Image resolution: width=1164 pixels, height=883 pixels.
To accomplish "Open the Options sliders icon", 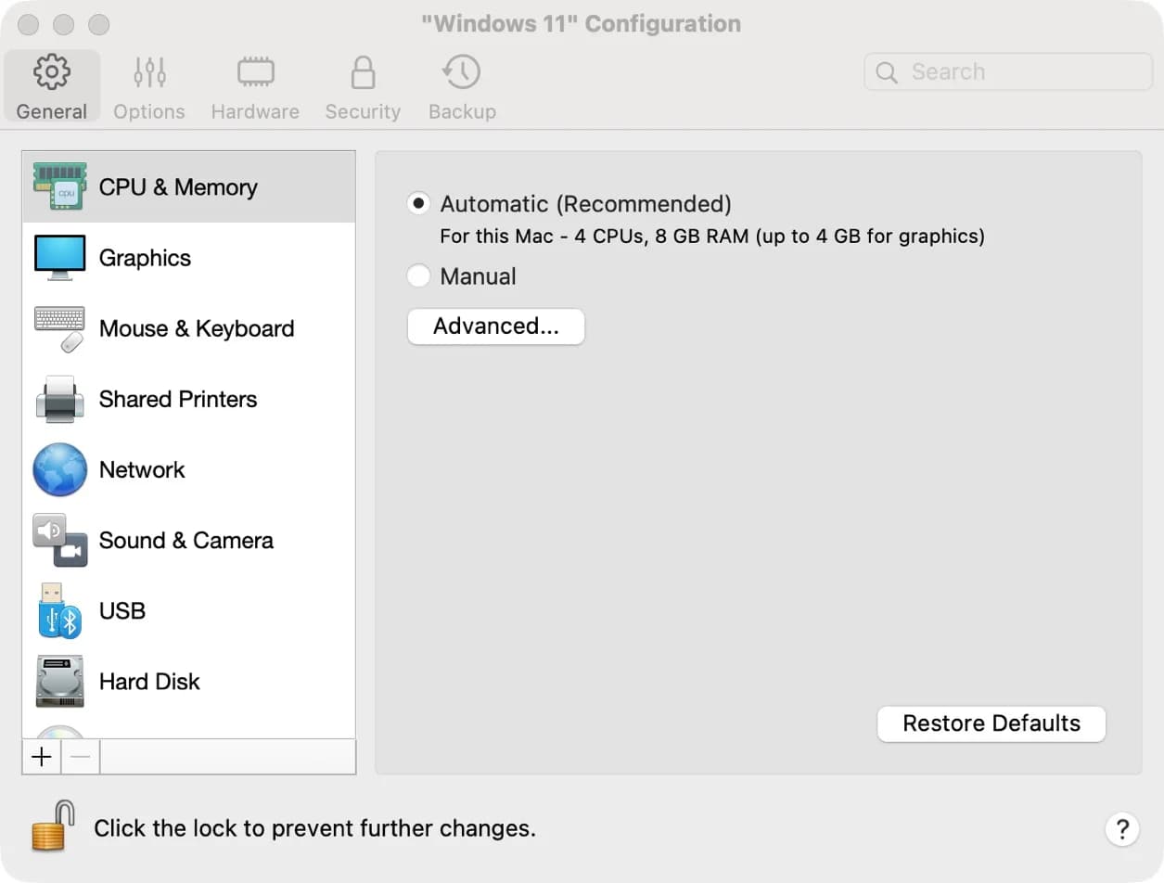I will [149, 72].
